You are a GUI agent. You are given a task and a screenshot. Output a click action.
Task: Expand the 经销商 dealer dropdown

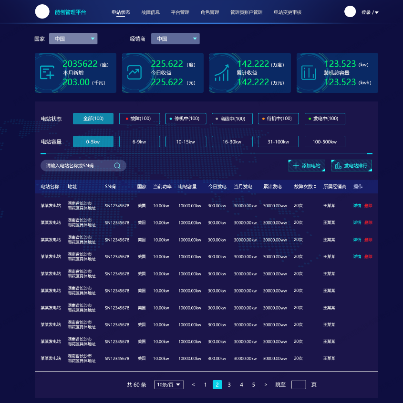[x=175, y=39]
